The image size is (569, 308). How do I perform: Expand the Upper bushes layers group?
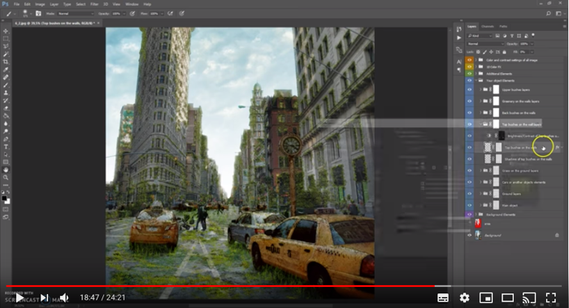pos(481,89)
